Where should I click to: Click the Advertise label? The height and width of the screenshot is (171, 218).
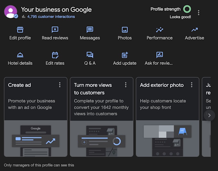click(x=195, y=38)
